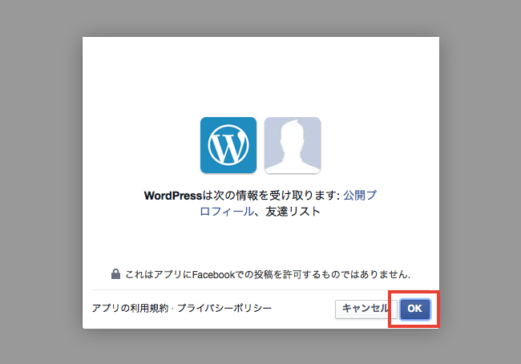Screen dimensions: 521x364
Task: Open the 公開プロフィール link
Action: pos(289,203)
